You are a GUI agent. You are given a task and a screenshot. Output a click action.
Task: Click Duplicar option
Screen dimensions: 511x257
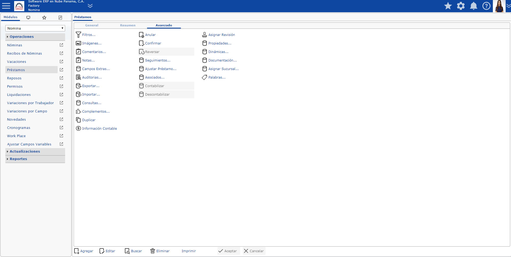86,120
